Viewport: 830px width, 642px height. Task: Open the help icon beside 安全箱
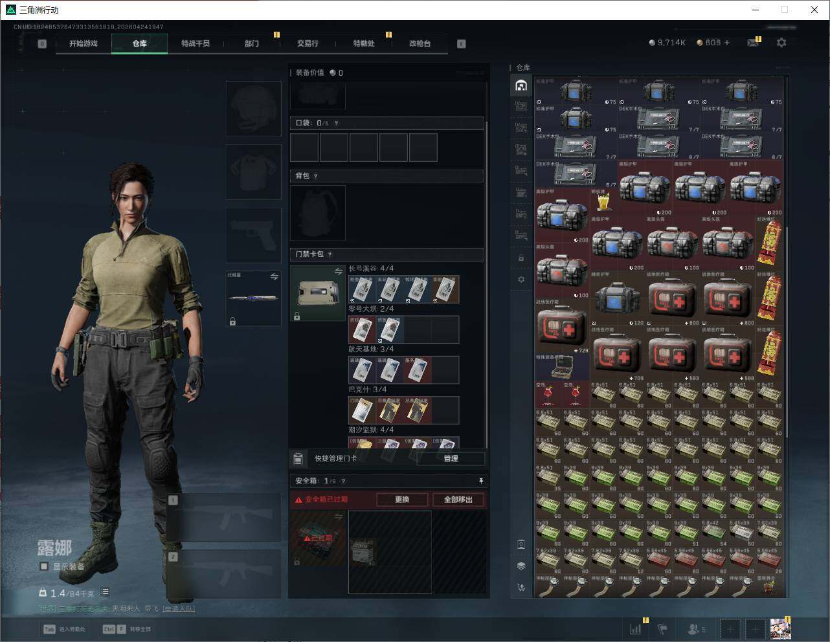pyautogui.click(x=343, y=481)
